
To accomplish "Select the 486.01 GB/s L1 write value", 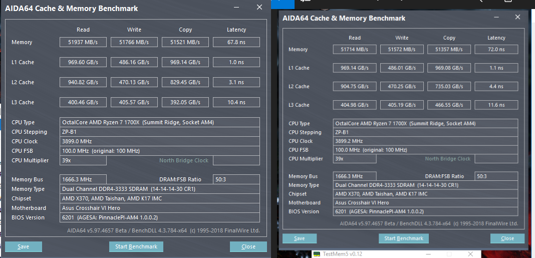I will [402, 68].
